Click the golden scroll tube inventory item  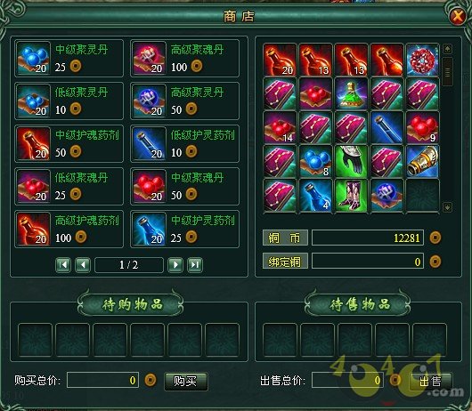(x=422, y=161)
